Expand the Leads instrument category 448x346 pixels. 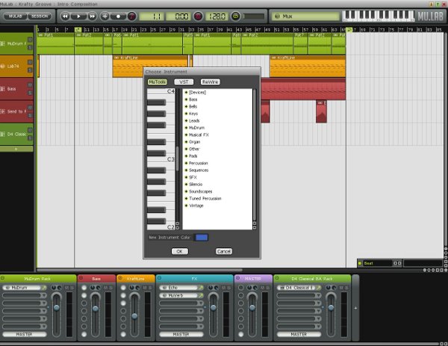pos(186,120)
